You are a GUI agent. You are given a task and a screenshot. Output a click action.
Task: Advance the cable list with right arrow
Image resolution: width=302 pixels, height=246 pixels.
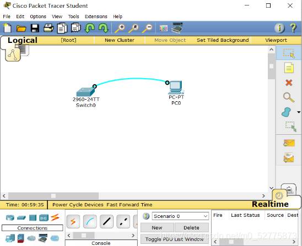[133, 236]
